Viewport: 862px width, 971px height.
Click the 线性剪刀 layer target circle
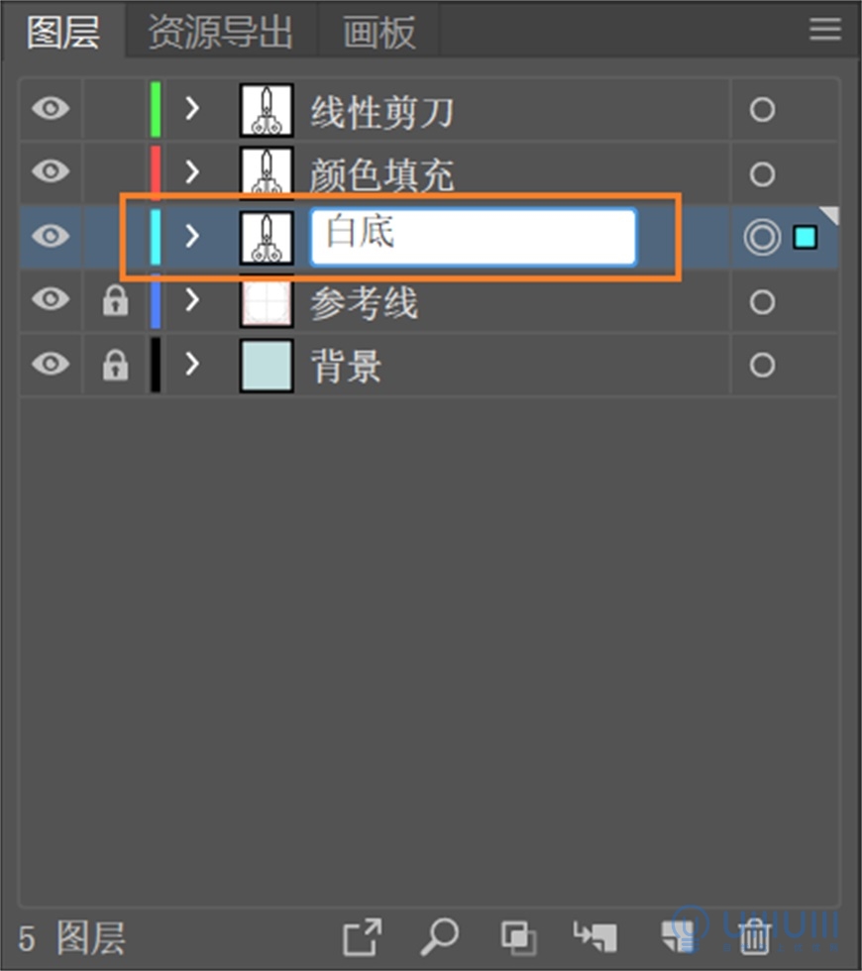coord(761,109)
